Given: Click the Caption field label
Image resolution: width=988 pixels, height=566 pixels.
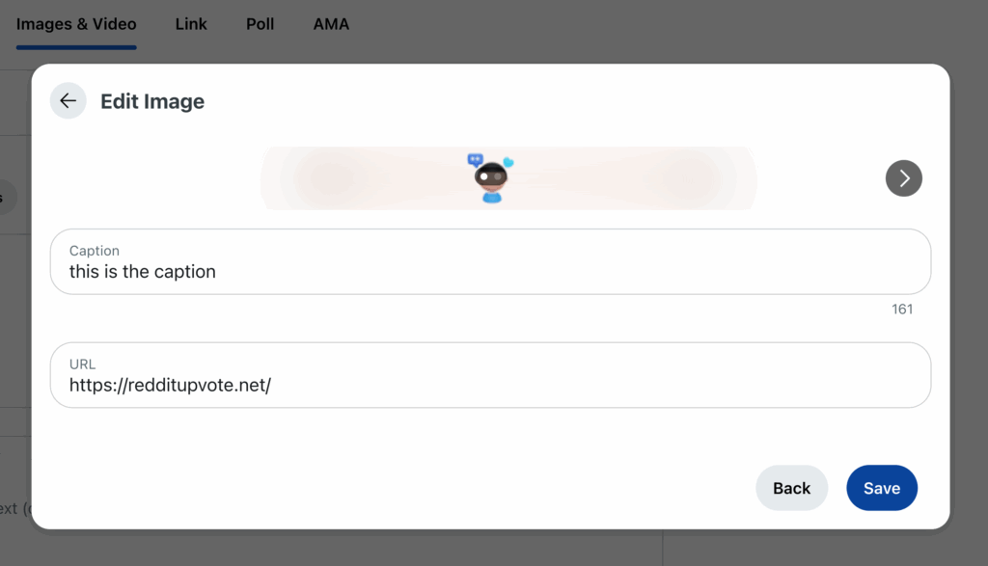Looking at the screenshot, I should pyautogui.click(x=94, y=251).
